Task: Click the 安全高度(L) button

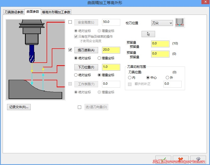Action: pyautogui.click(x=86, y=22)
